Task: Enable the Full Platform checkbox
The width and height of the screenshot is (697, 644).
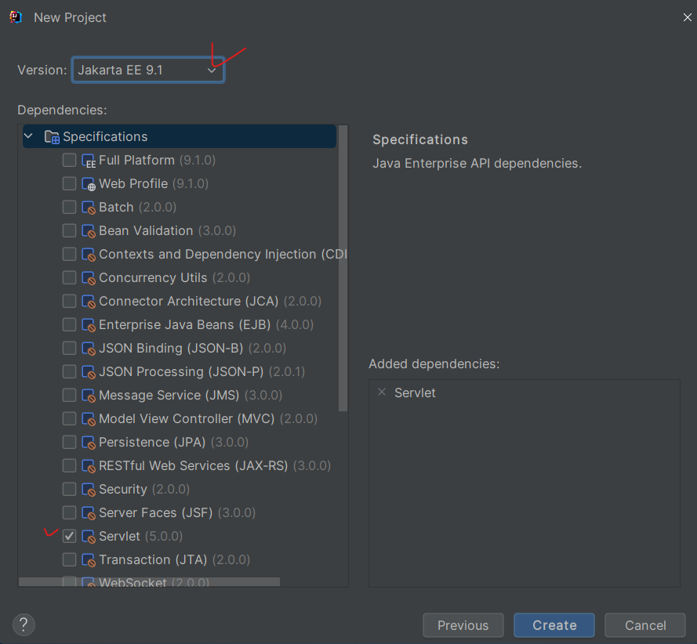Action: click(69, 160)
